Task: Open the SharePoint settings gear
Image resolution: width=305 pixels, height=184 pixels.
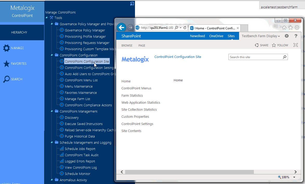Action: pyautogui.click(x=286, y=36)
